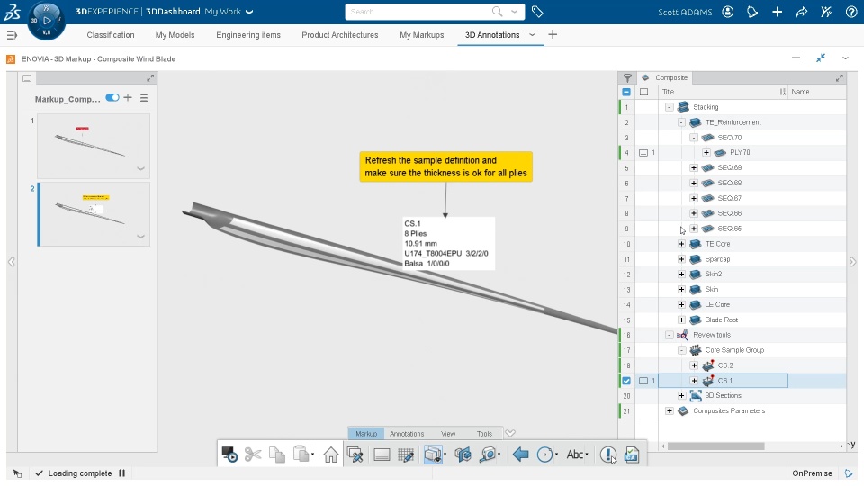Open the My Models tab
The width and height of the screenshot is (864, 486).
pos(175,35)
